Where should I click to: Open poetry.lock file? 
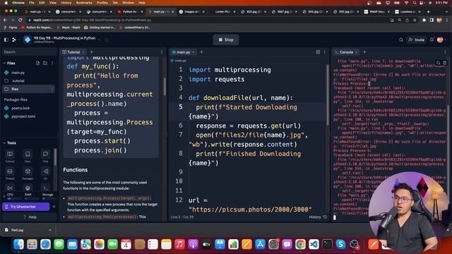(20, 108)
